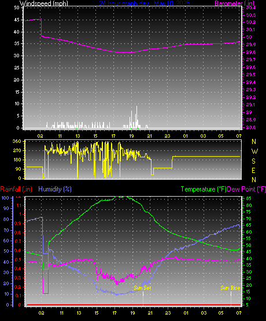The height and width of the screenshot is (321, 266).
Task: Click the 30.4 barometer axis value
Action: [x=250, y=8]
